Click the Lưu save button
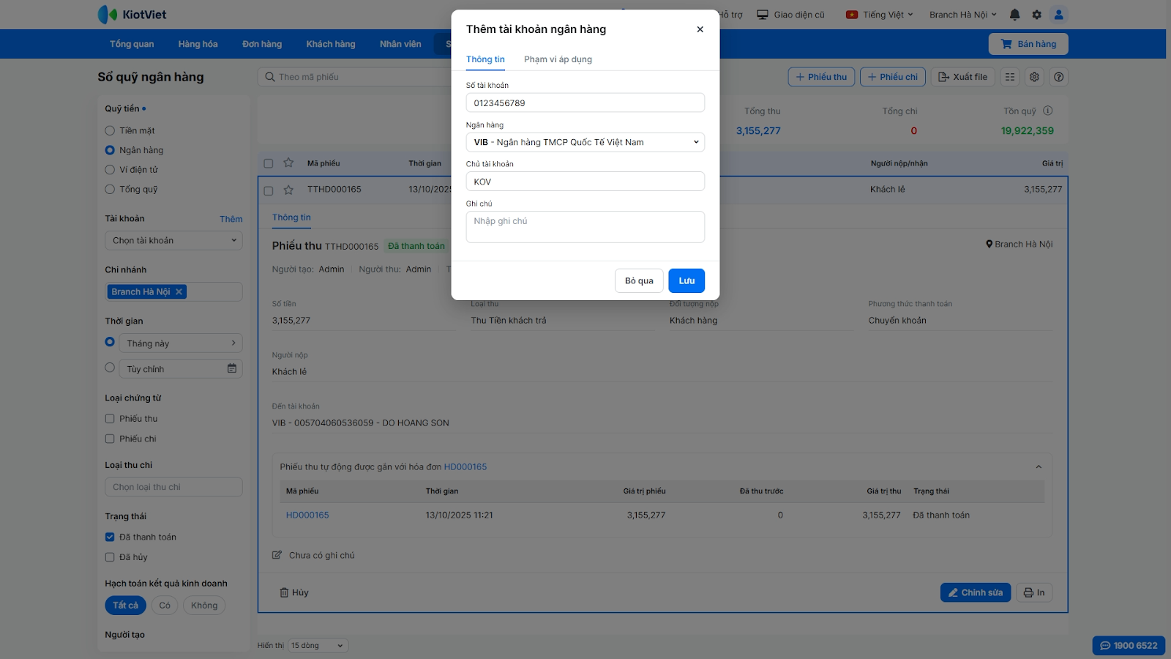The height and width of the screenshot is (659, 1171). tap(686, 280)
